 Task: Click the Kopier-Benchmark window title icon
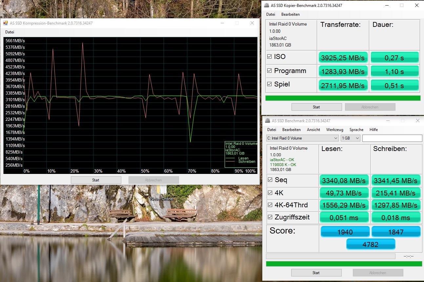[266, 5]
